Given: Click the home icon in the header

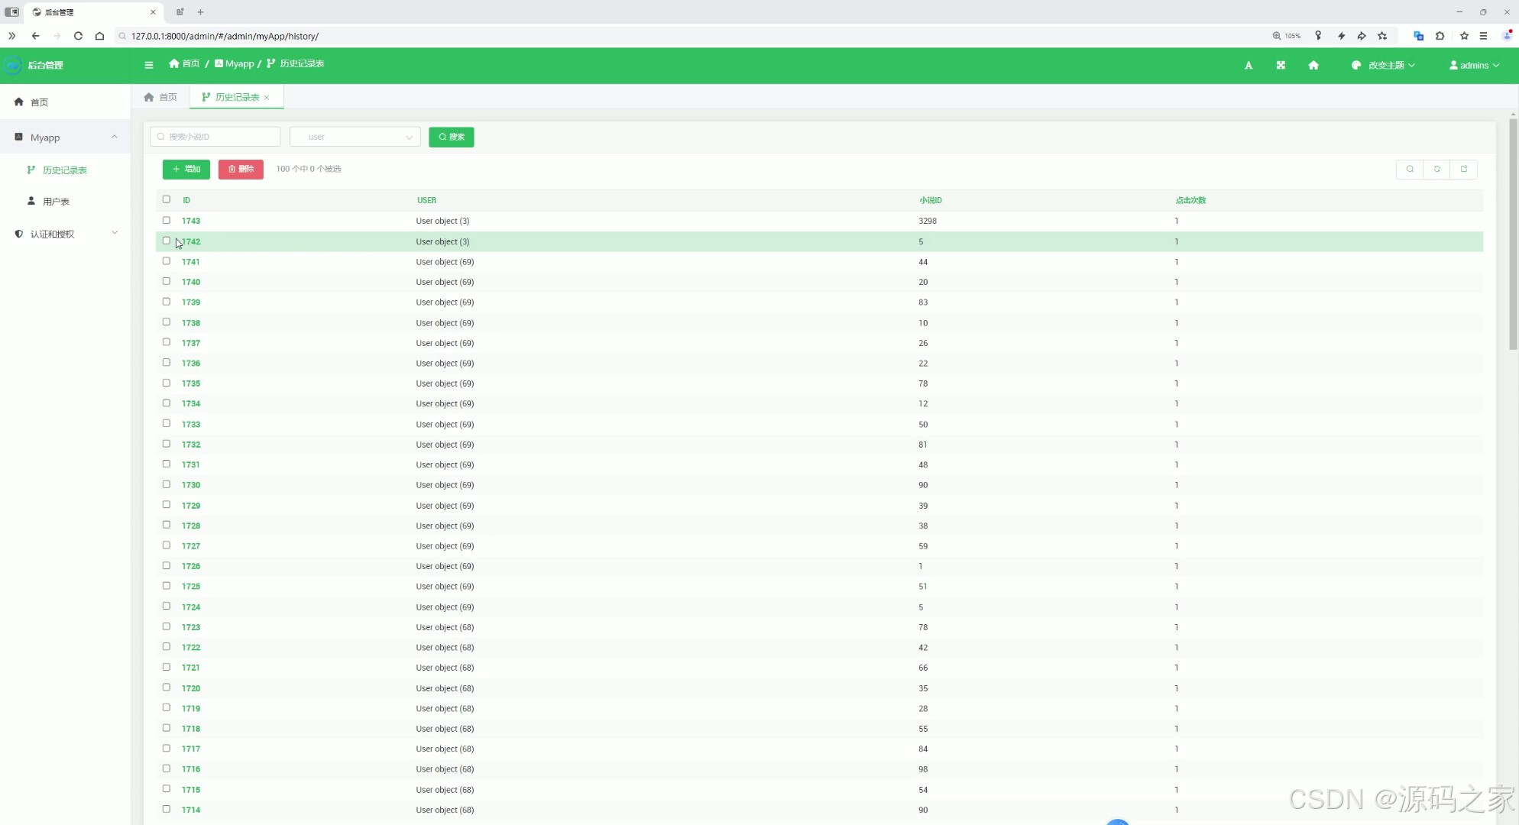Looking at the screenshot, I should pyautogui.click(x=1313, y=66).
